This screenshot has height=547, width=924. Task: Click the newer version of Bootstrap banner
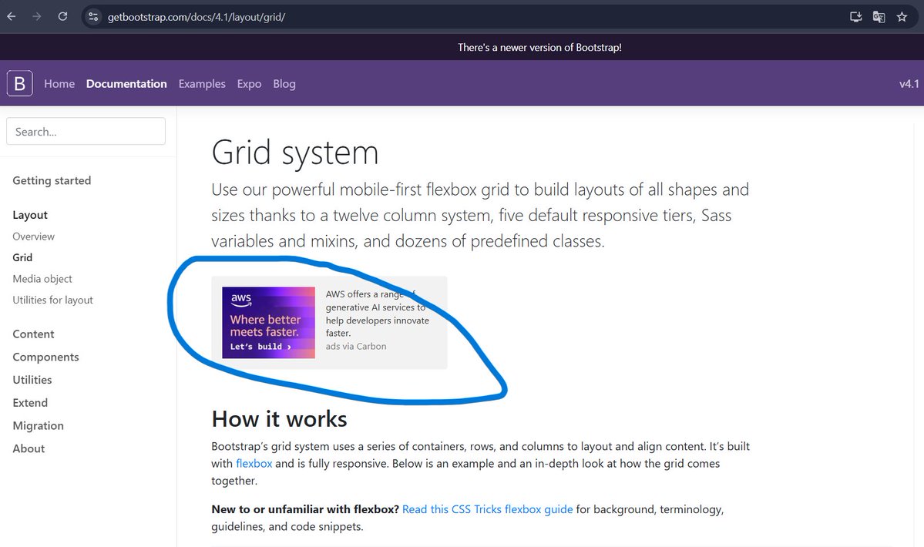point(539,47)
